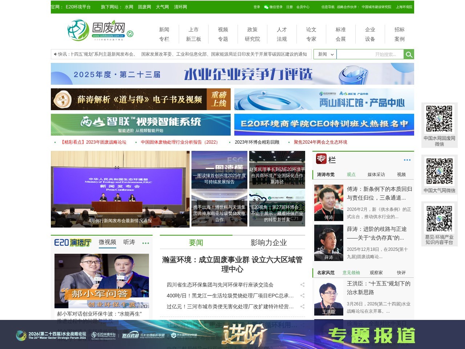Click the green magnifier search button
Viewport: 465px width, 349px height.
(409, 55)
